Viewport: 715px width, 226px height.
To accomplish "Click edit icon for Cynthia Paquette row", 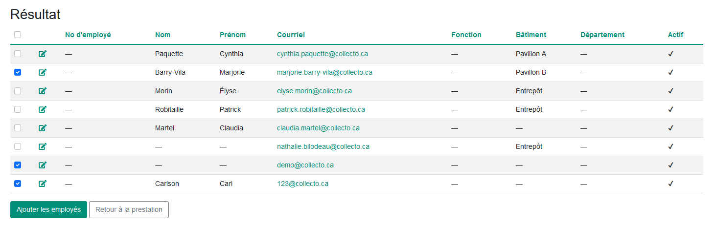I will [x=43, y=54].
